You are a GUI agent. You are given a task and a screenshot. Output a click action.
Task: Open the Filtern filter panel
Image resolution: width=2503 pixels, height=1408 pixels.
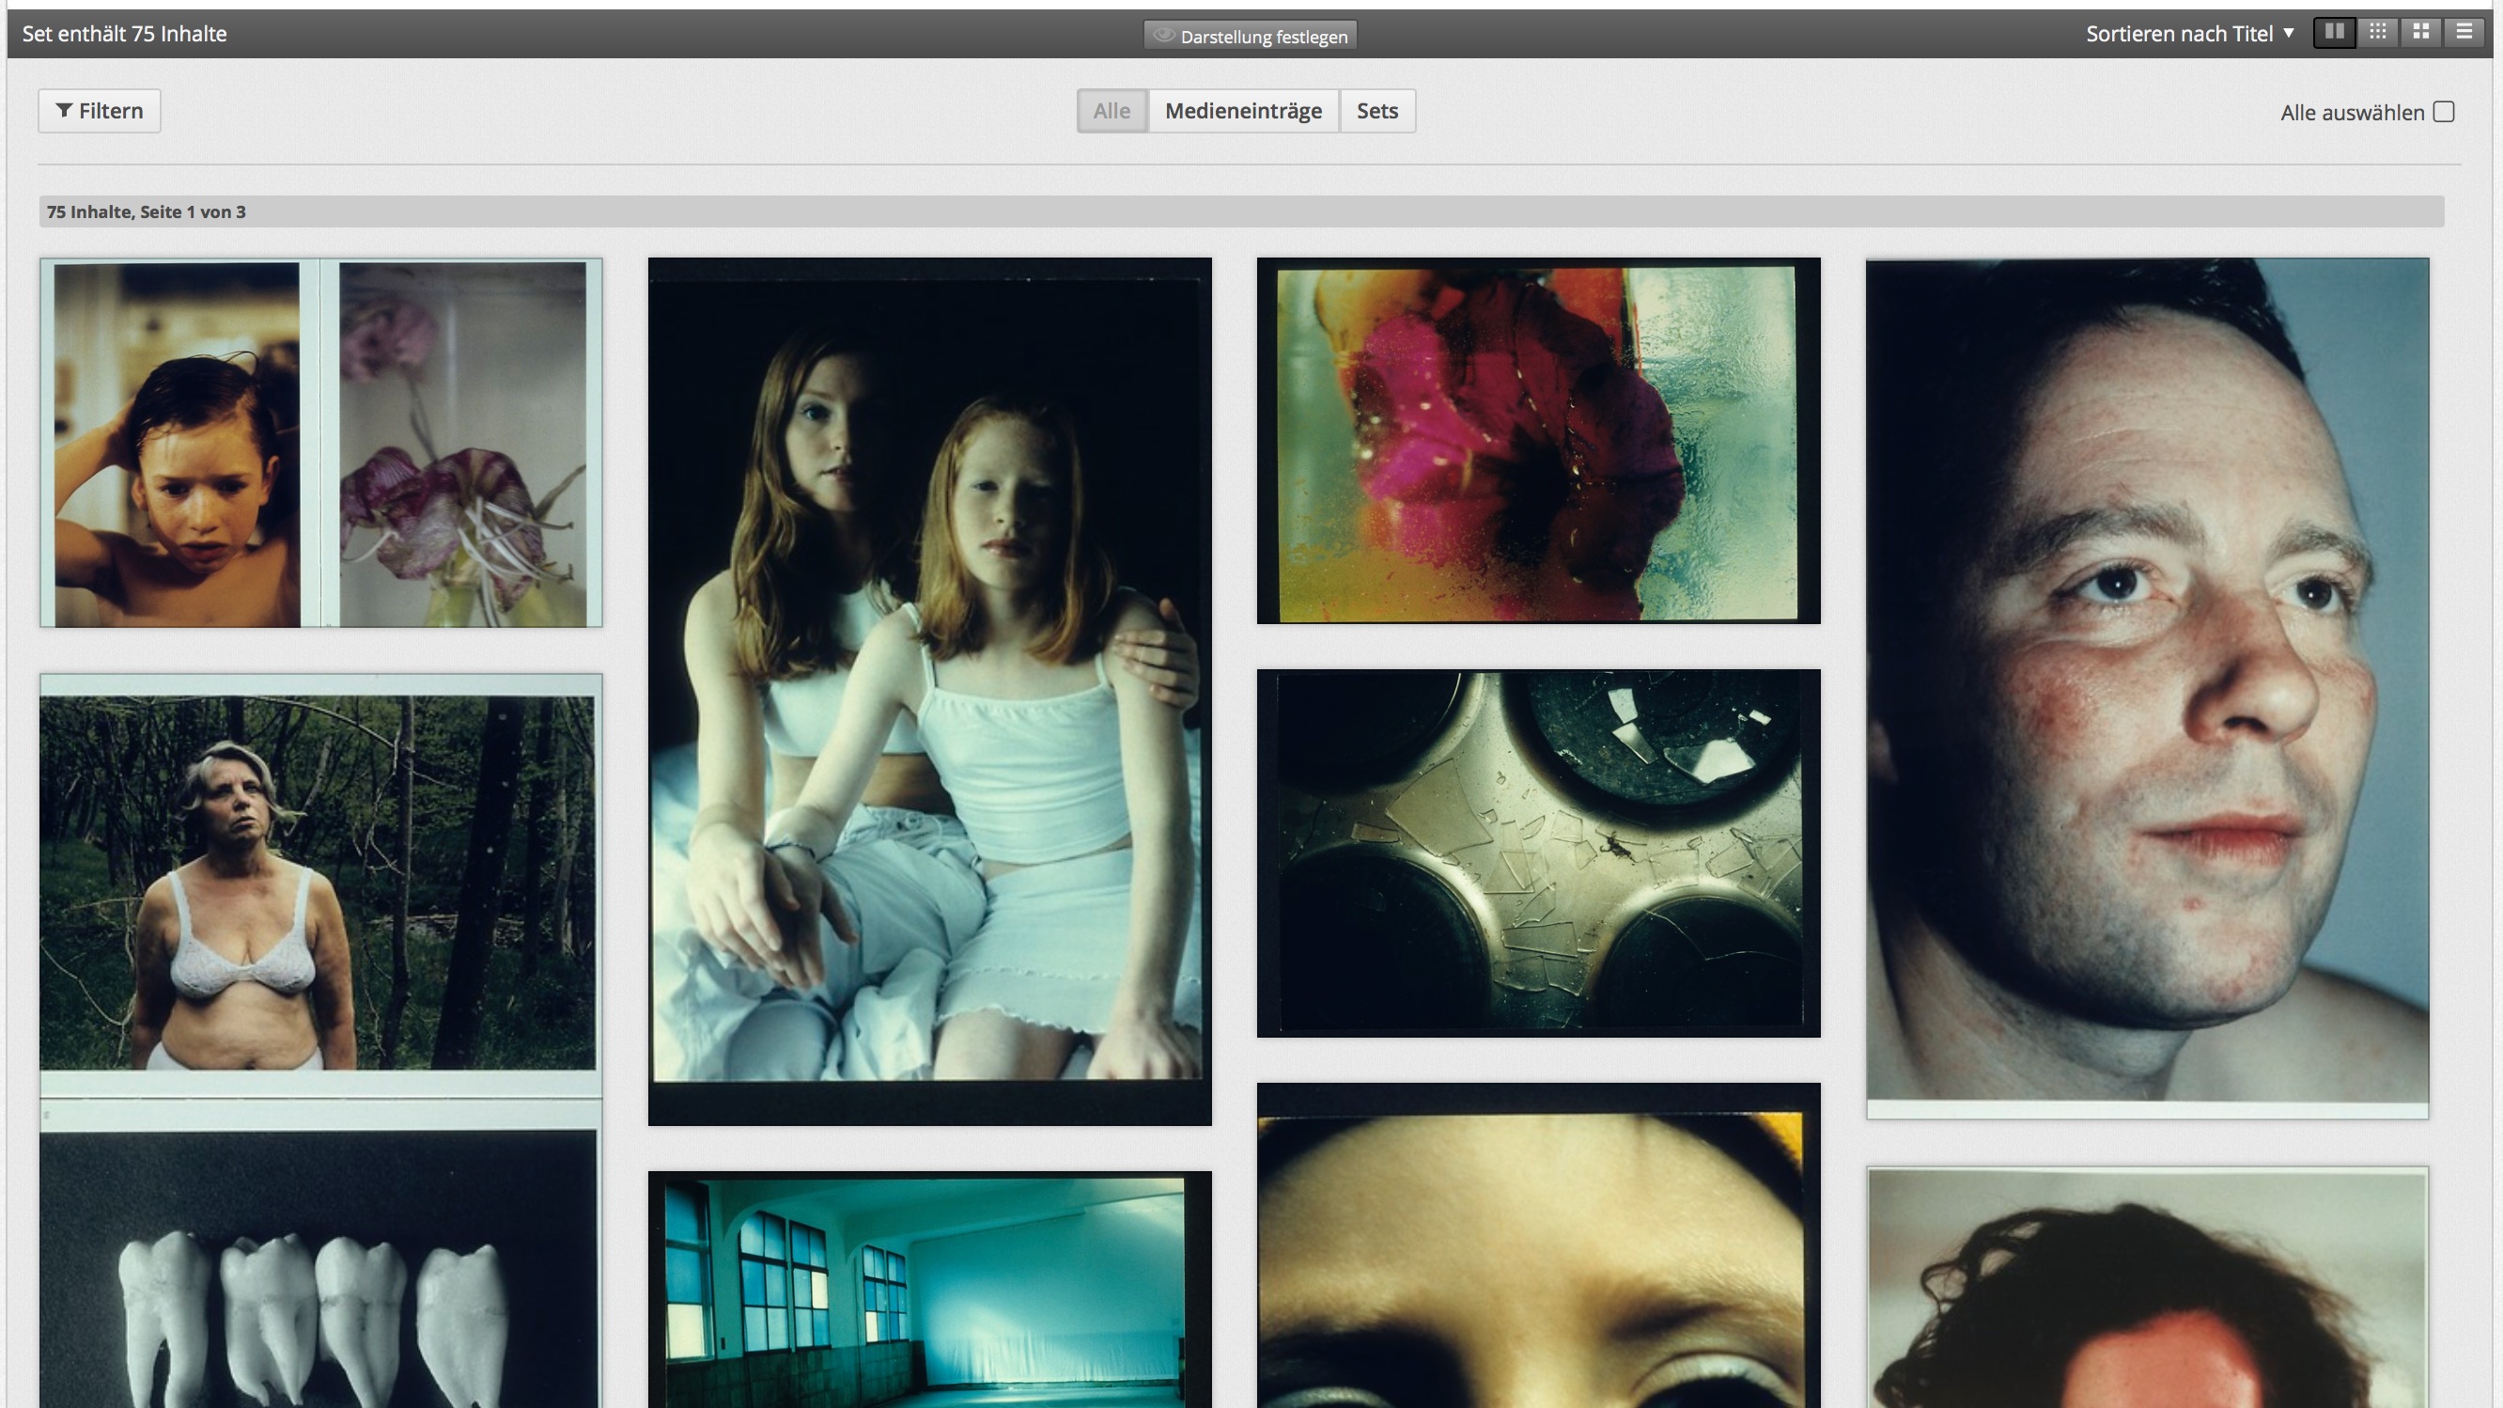pyautogui.click(x=99, y=111)
